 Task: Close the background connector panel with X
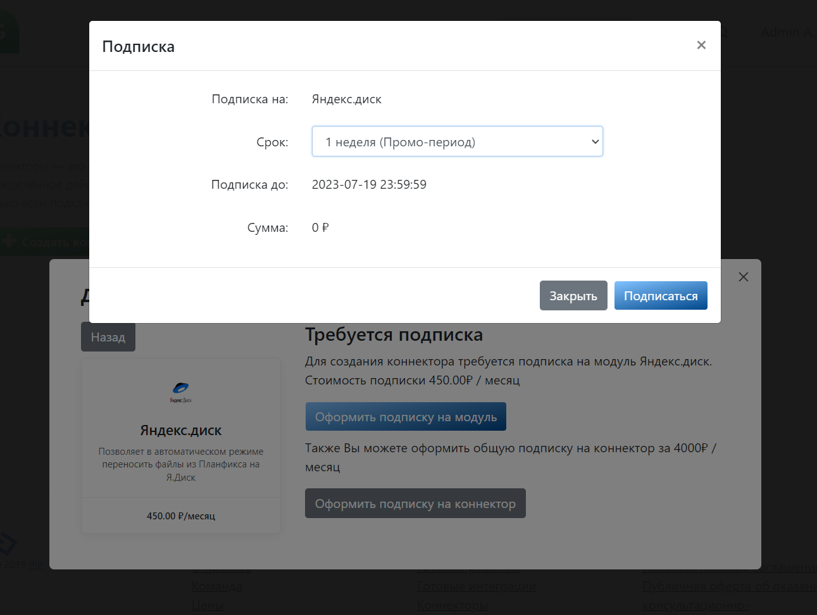(744, 277)
